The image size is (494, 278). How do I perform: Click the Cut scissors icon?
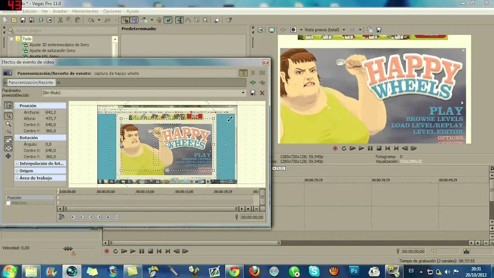(61, 20)
